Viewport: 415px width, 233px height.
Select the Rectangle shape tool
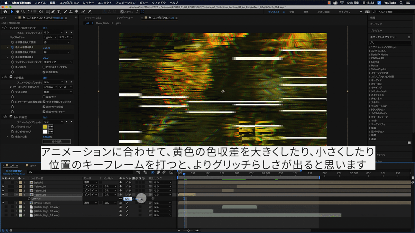[47, 11]
